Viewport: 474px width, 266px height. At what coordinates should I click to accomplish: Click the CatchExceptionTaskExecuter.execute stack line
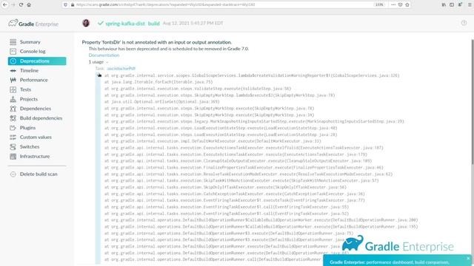235,194
